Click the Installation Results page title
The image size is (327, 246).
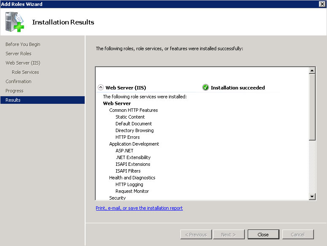tap(63, 22)
